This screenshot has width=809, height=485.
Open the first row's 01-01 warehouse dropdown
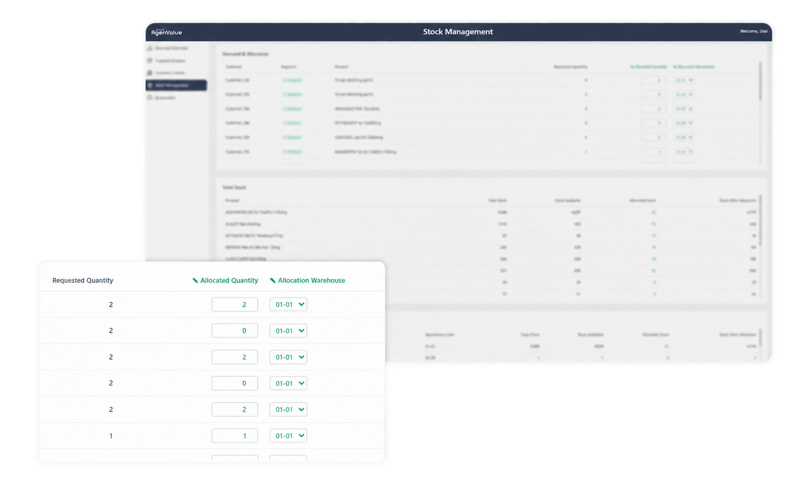[x=288, y=305]
